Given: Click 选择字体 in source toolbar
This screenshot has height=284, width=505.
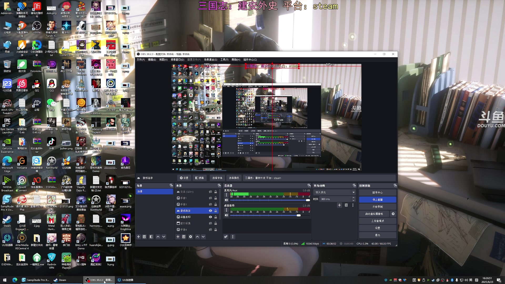Looking at the screenshot, I should pyautogui.click(x=217, y=178).
